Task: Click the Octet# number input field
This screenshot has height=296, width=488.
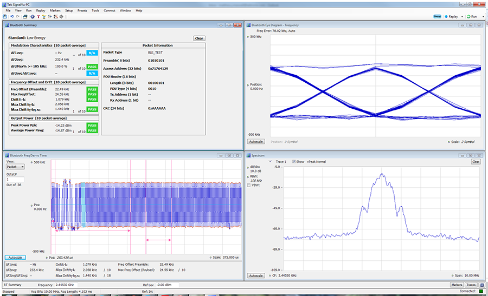Action: tap(15, 179)
